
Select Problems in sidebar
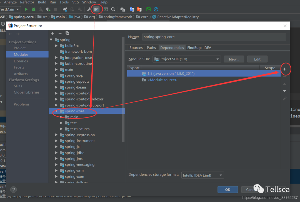(x=22, y=104)
